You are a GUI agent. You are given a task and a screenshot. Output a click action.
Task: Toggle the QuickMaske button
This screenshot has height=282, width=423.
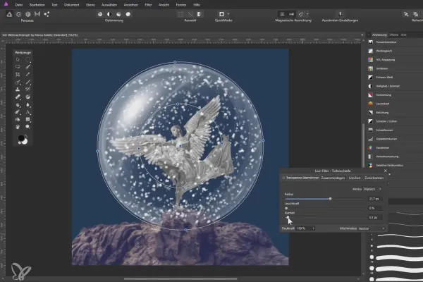(x=221, y=14)
